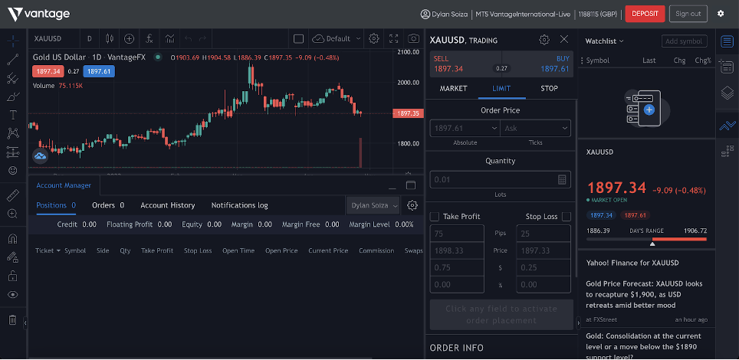Screen dimensions: 739x360
Task: Open the Account History tab
Action: [167, 205]
